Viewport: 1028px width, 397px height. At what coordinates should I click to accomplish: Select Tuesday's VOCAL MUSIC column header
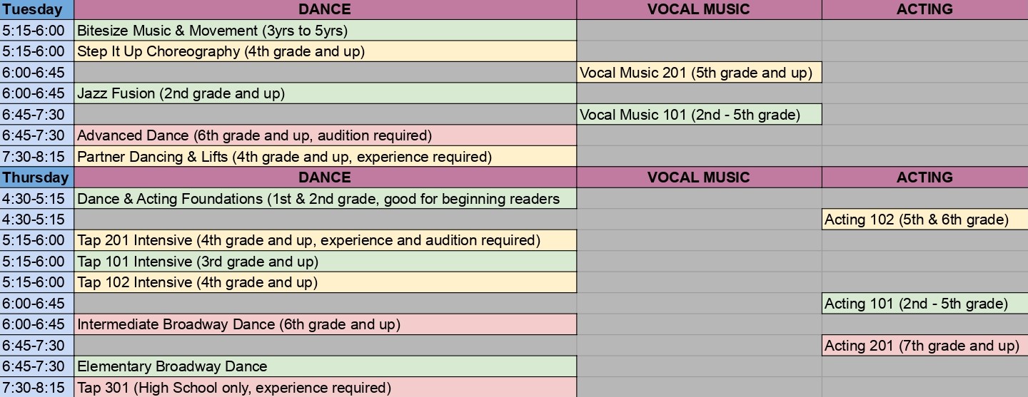[700, 9]
